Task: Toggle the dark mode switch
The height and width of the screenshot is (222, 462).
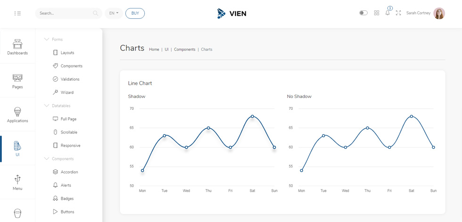Action: [x=363, y=13]
